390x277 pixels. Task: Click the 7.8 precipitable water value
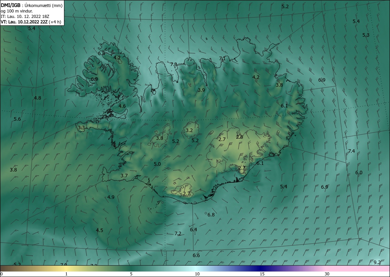pos(174,64)
